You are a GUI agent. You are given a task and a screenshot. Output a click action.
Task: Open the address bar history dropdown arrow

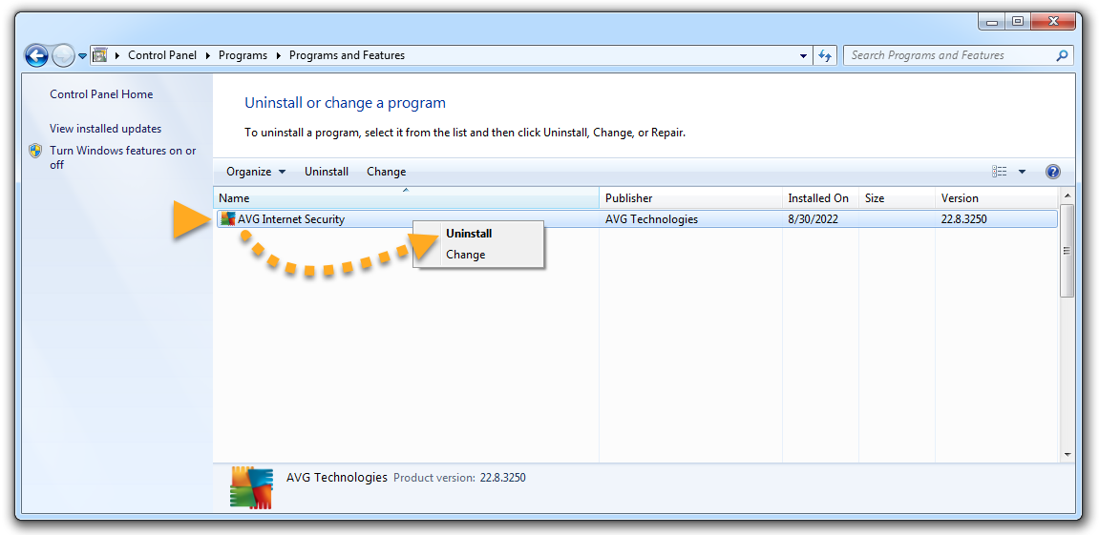(803, 55)
